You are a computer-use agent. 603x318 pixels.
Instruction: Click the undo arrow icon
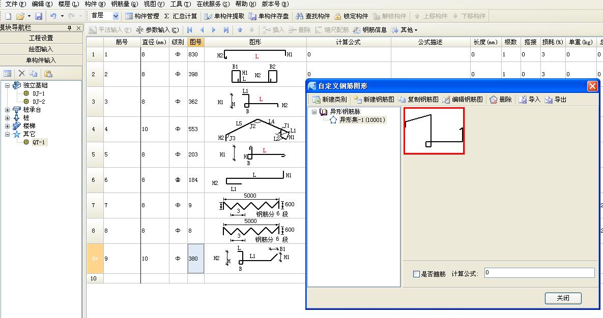coord(53,16)
